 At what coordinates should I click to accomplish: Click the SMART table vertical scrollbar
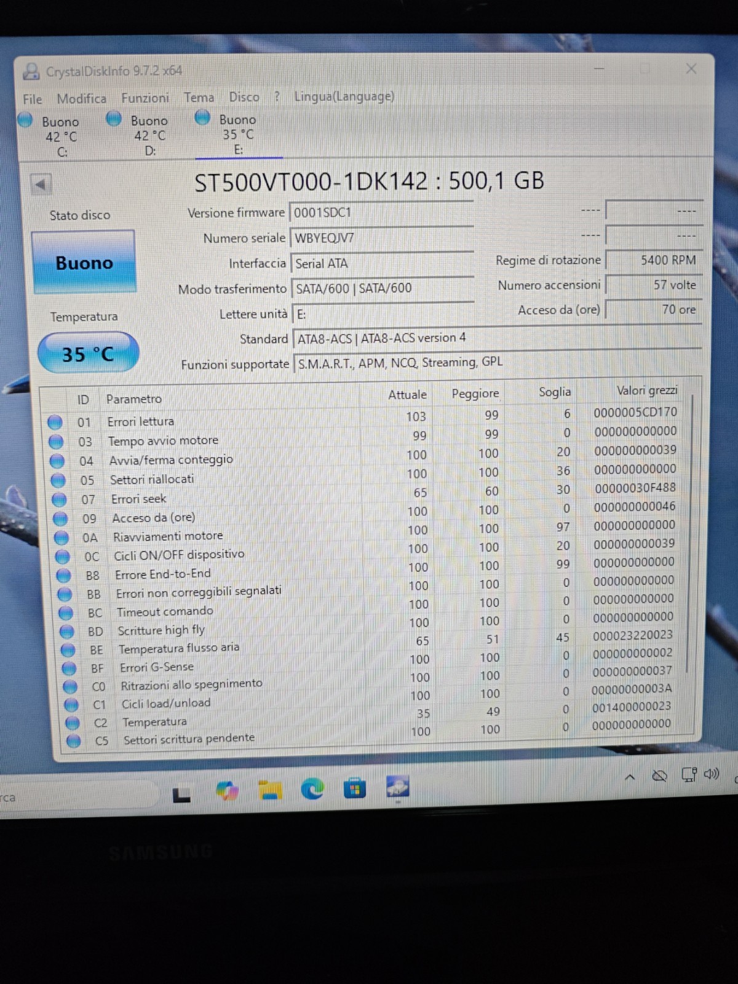690,535
